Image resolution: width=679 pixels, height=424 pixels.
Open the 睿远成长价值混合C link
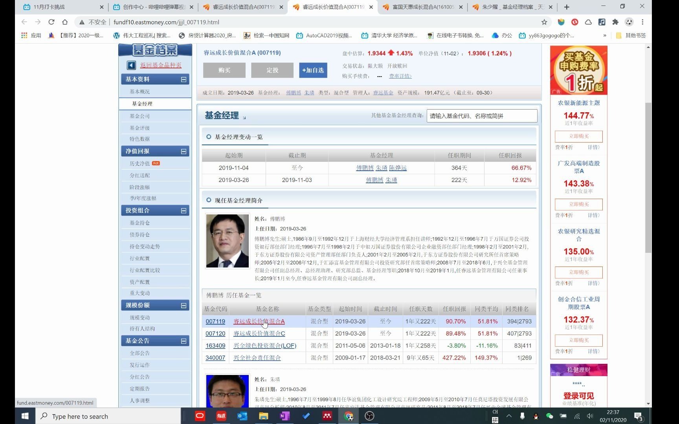point(259,333)
